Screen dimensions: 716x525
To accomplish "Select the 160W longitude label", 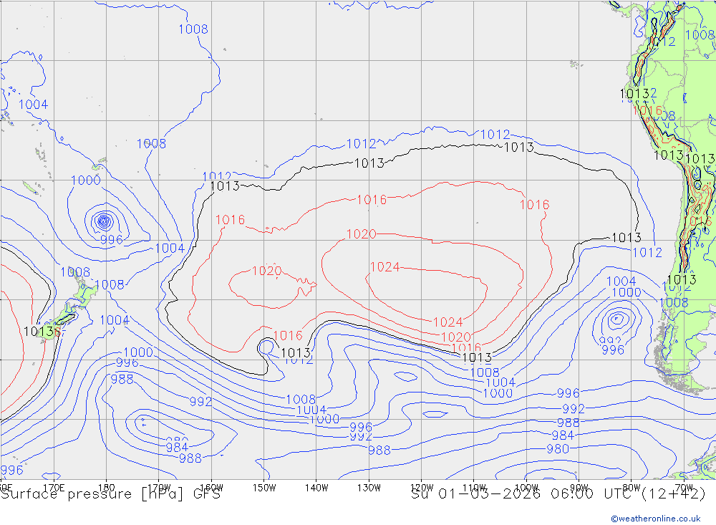I will (211, 488).
